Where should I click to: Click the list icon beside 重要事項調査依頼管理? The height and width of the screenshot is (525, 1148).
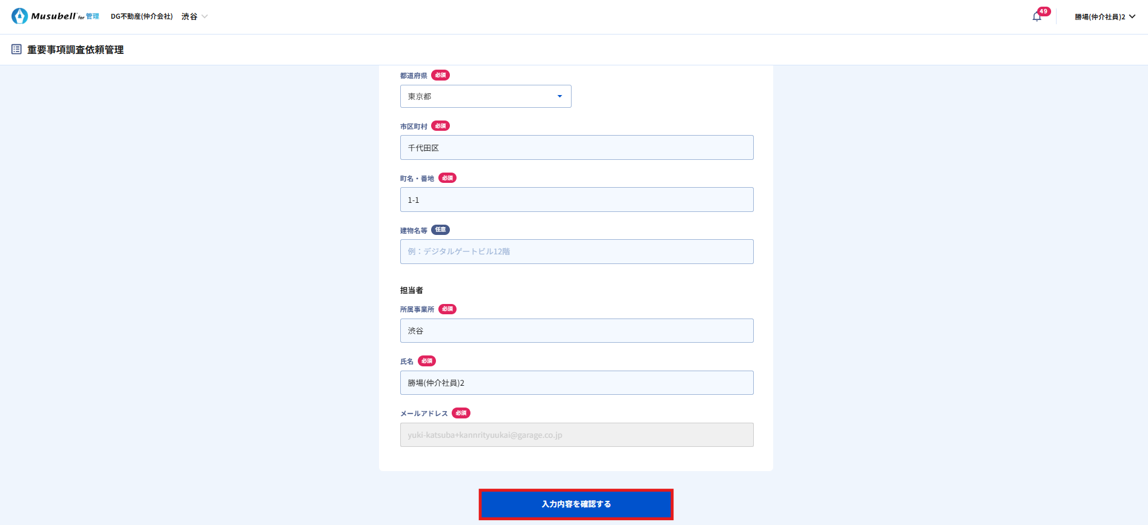tap(16, 50)
